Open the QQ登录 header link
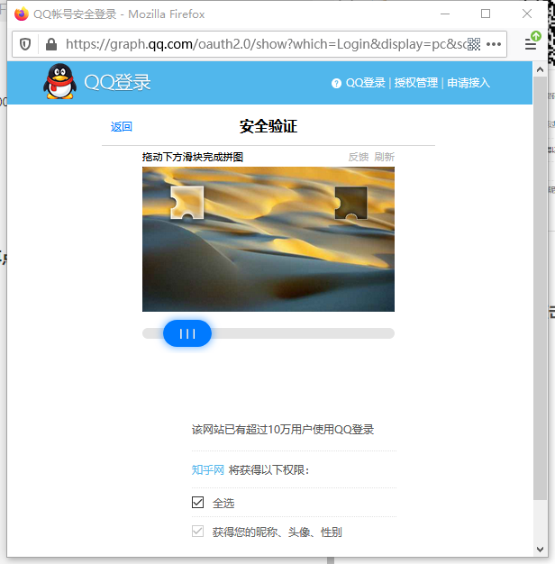 (366, 83)
